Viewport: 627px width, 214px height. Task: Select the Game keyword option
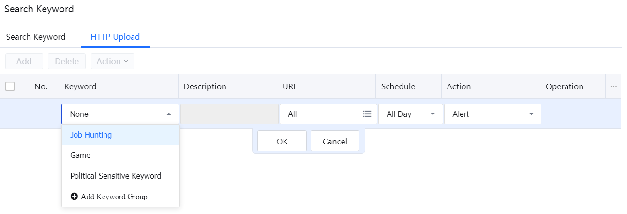tap(80, 155)
